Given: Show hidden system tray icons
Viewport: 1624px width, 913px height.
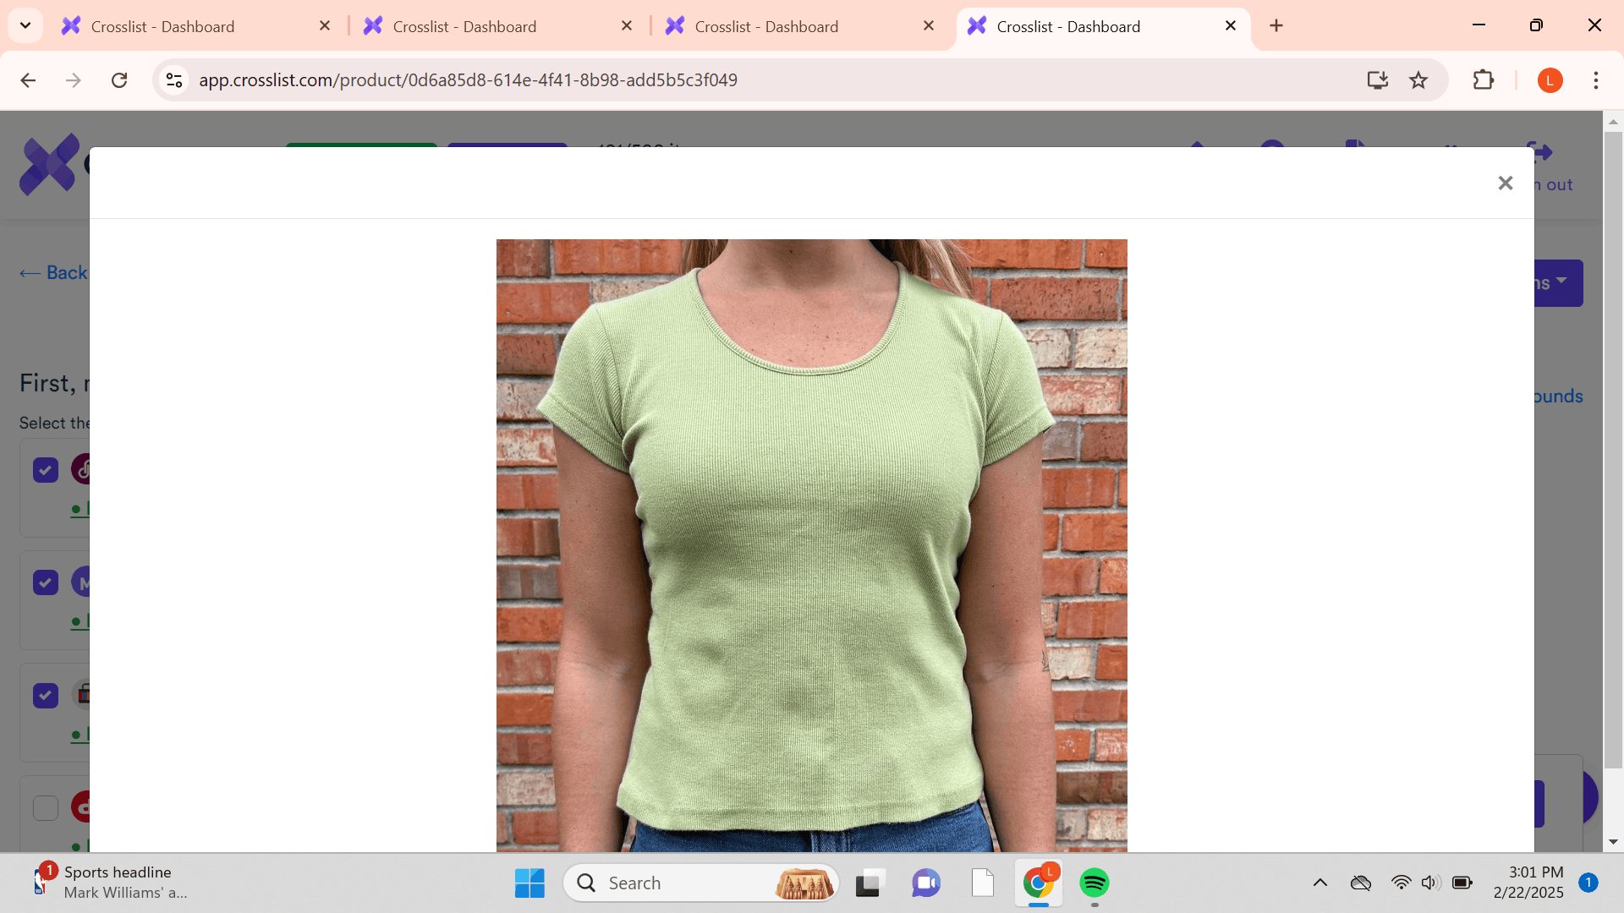Looking at the screenshot, I should click(1319, 883).
